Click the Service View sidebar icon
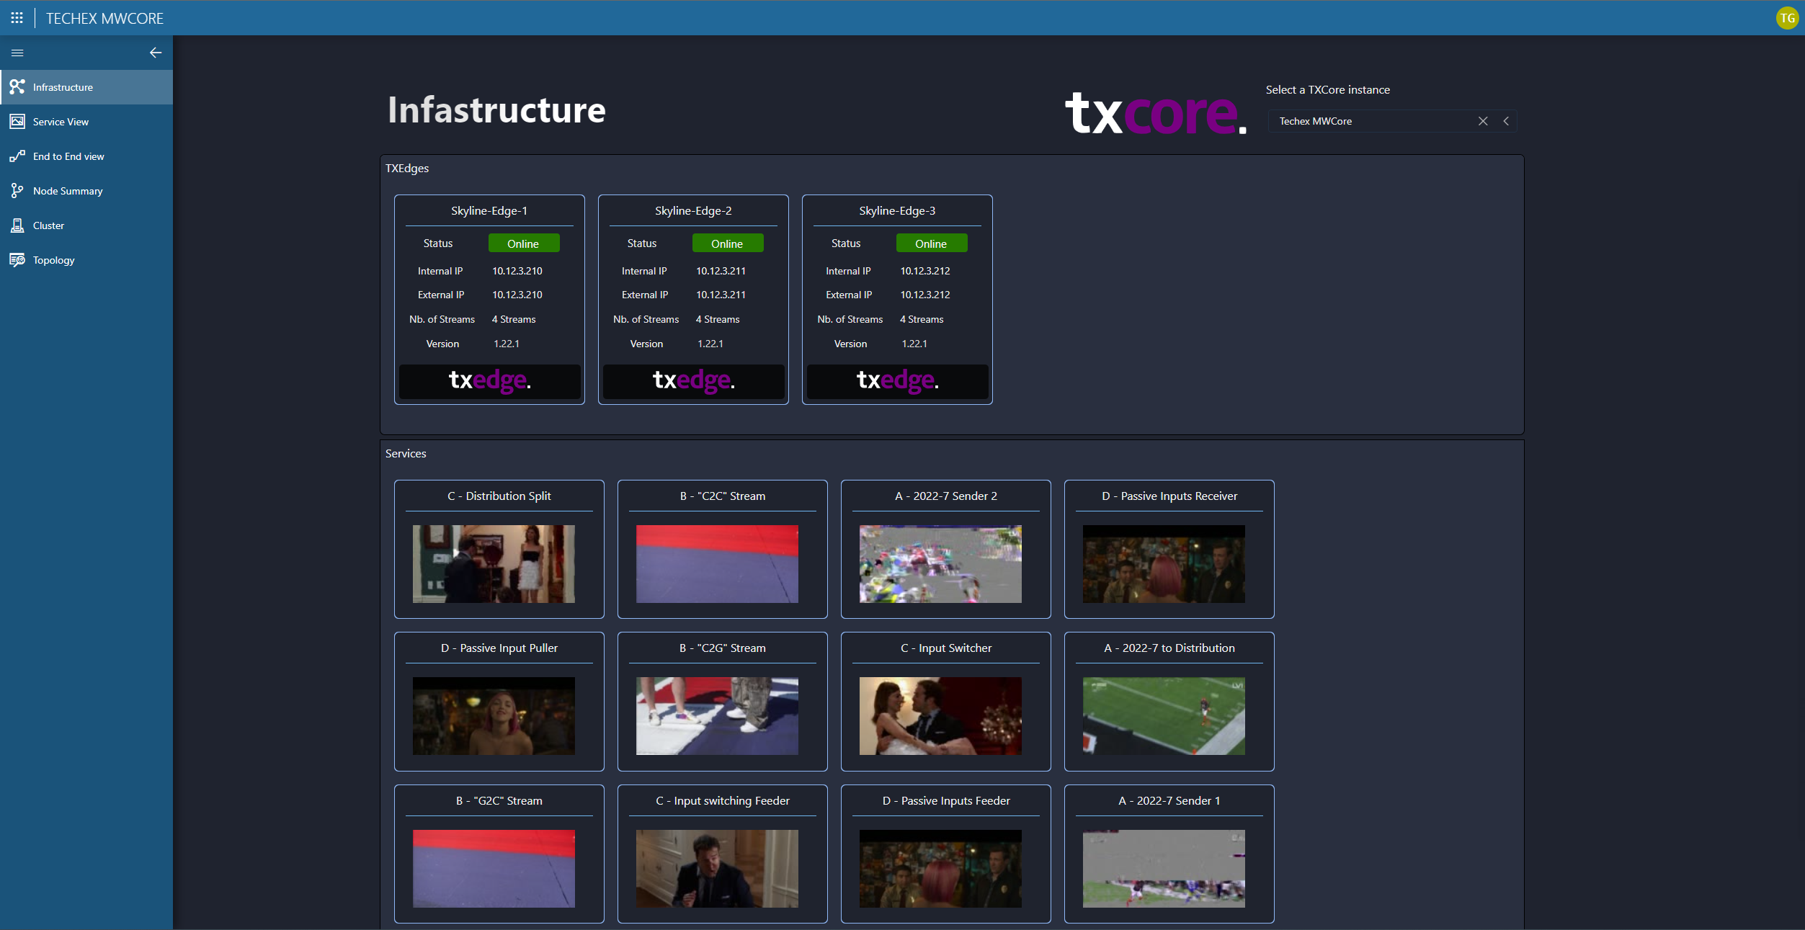The image size is (1805, 930). (17, 122)
